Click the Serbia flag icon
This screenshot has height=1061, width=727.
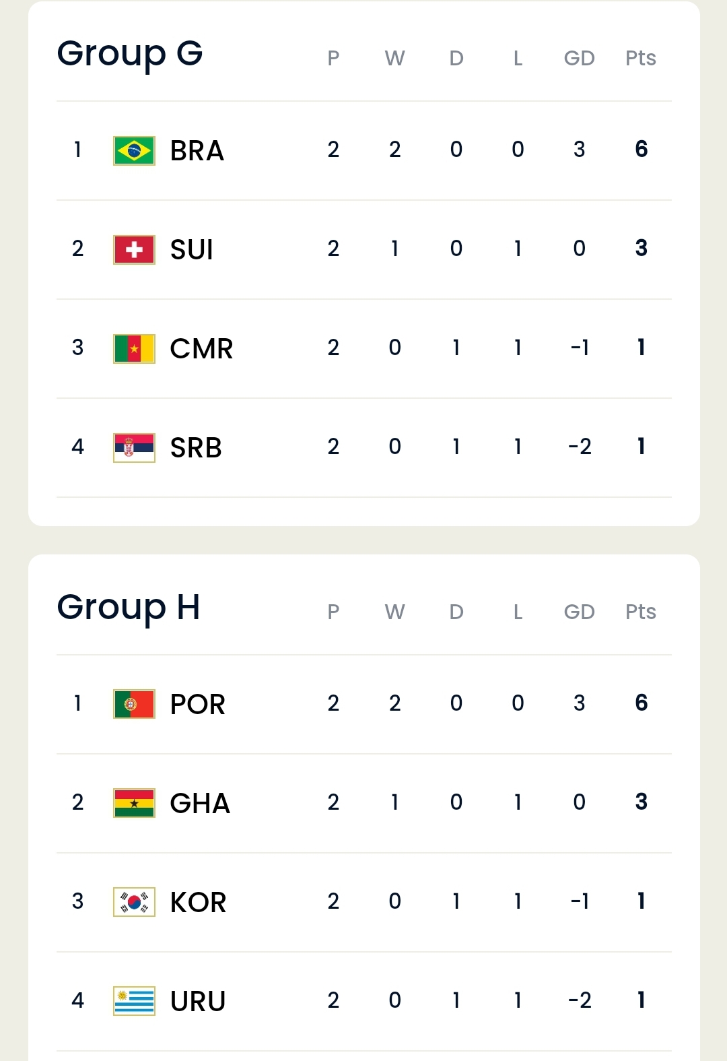(x=134, y=447)
